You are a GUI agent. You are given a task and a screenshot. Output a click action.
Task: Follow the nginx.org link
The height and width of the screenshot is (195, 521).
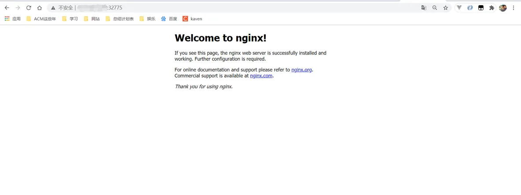pos(301,70)
